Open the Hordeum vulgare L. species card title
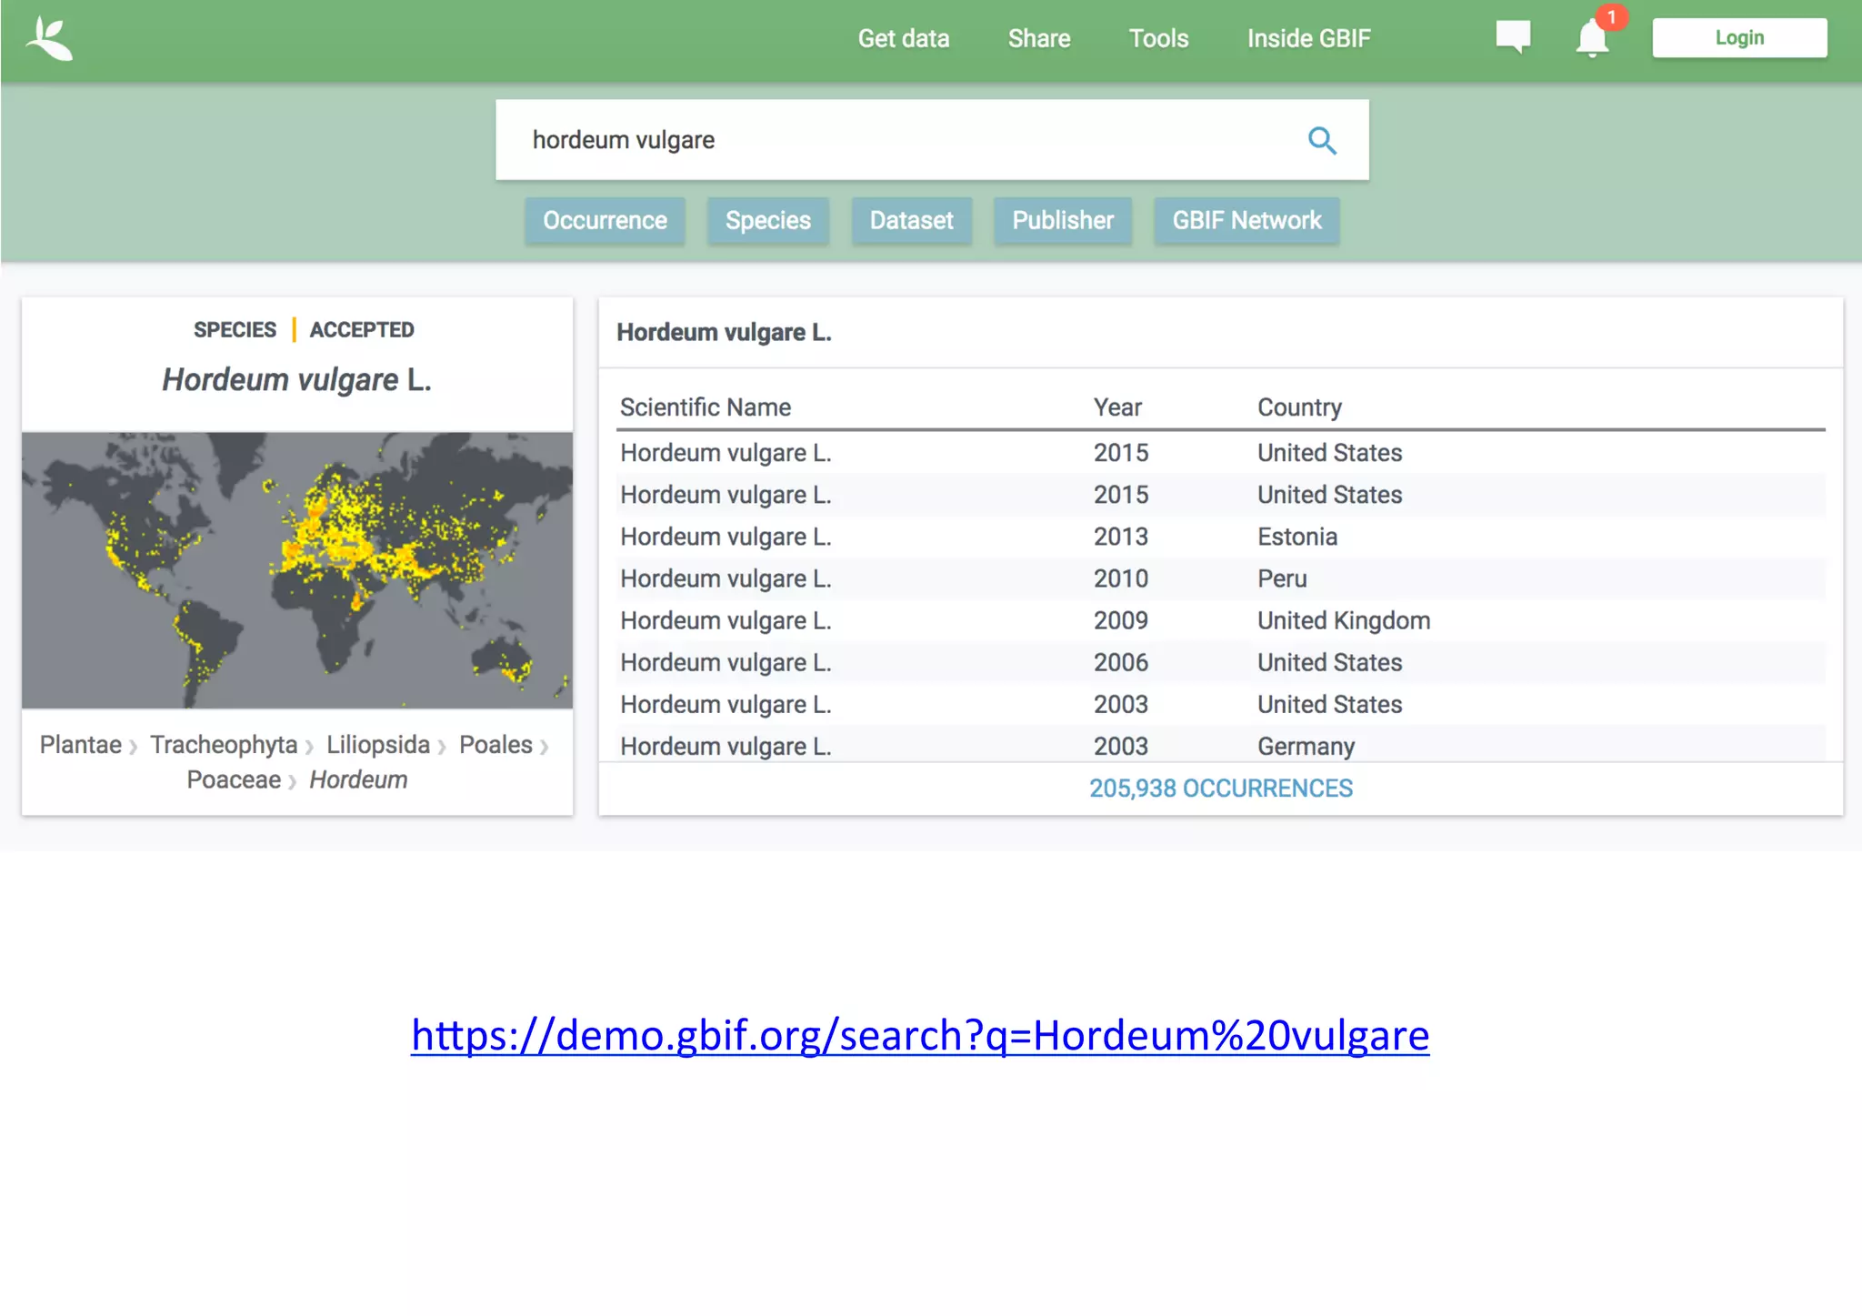The height and width of the screenshot is (1316, 1862). tap(296, 379)
